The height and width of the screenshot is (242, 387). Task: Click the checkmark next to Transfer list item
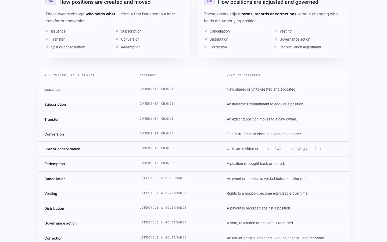tap(47, 39)
